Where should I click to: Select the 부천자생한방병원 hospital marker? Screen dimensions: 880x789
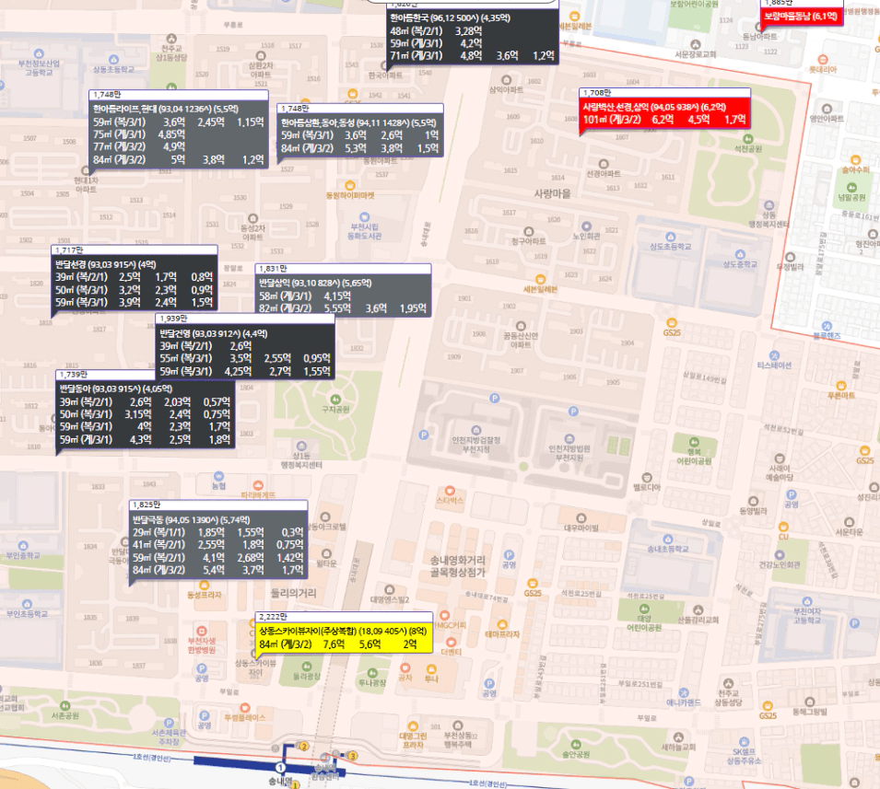tap(202, 631)
